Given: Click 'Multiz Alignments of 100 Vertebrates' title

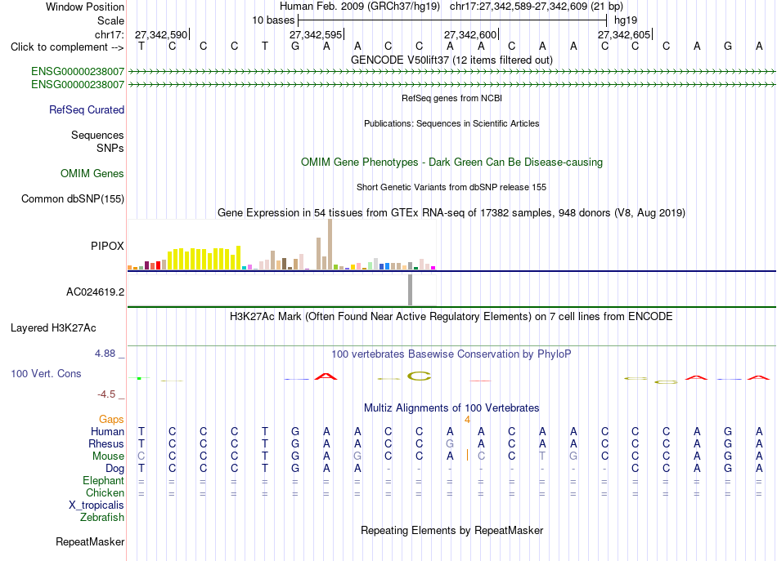Looking at the screenshot, I should (x=451, y=408).
